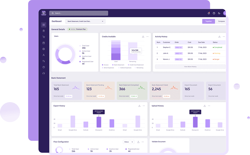Click the Total Bank Statement 12.4% badge
The height and width of the screenshot is (155, 250).
(69, 96)
